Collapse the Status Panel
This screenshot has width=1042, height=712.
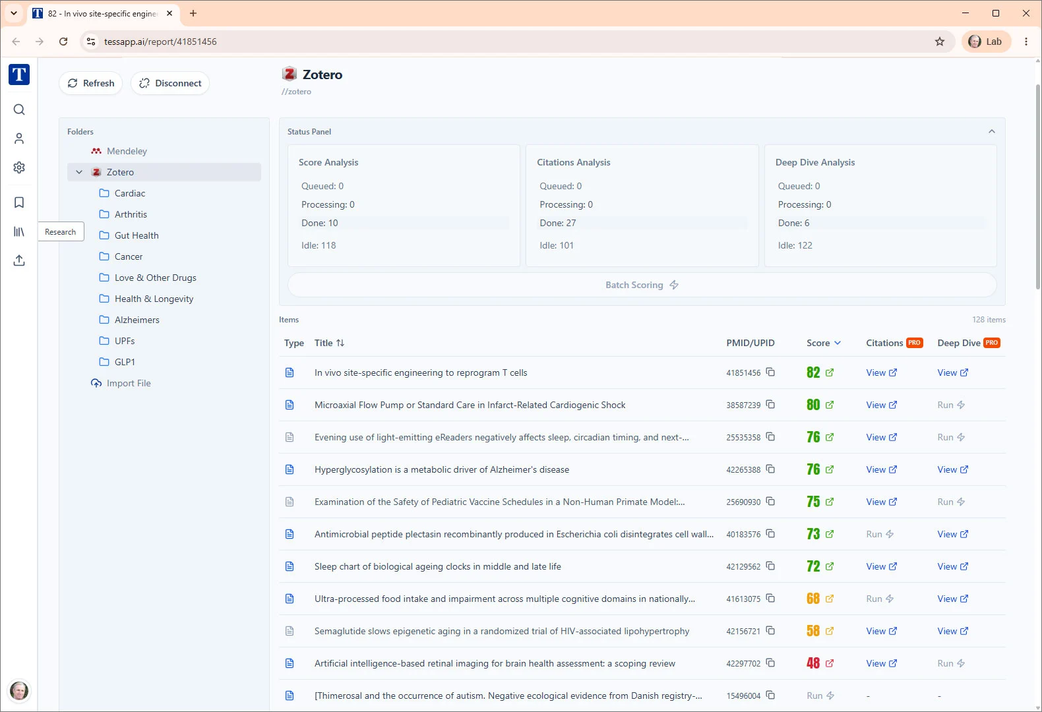[992, 132]
